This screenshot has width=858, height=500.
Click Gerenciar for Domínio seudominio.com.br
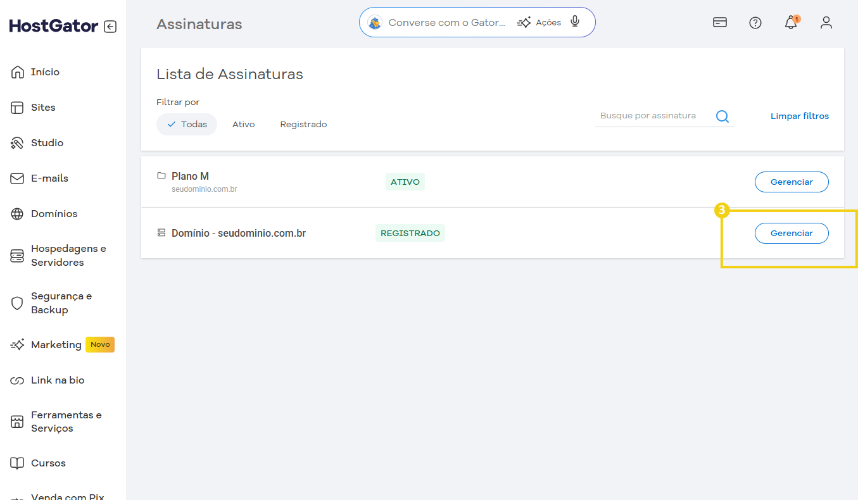tap(792, 234)
